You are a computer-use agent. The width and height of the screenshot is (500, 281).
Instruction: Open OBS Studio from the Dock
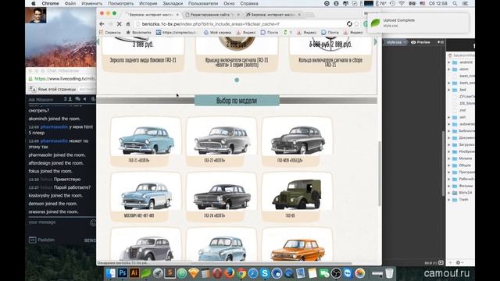click(336, 273)
